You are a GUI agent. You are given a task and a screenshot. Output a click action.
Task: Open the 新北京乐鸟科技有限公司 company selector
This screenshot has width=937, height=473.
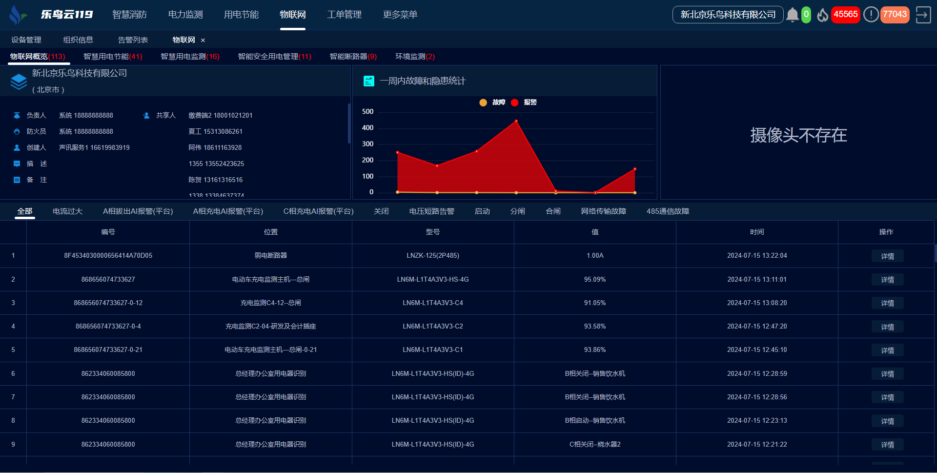pos(728,15)
